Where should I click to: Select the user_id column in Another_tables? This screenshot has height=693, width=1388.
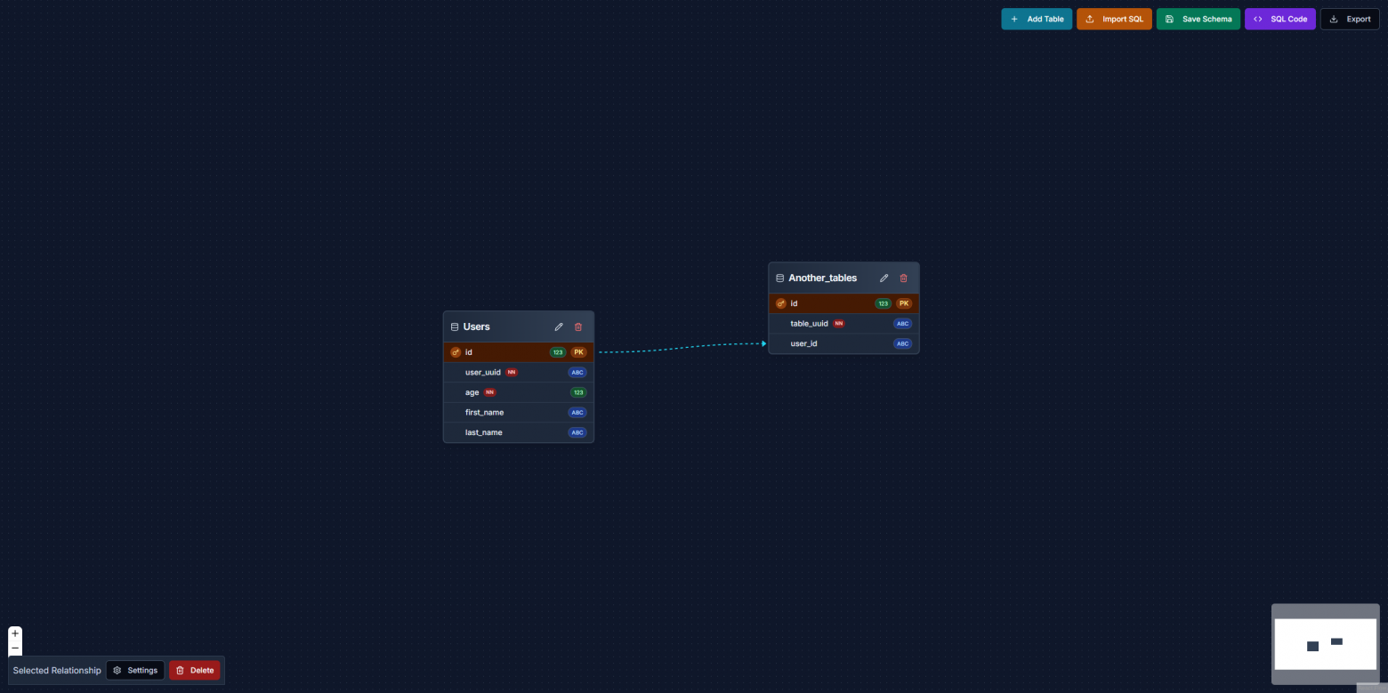coord(803,343)
